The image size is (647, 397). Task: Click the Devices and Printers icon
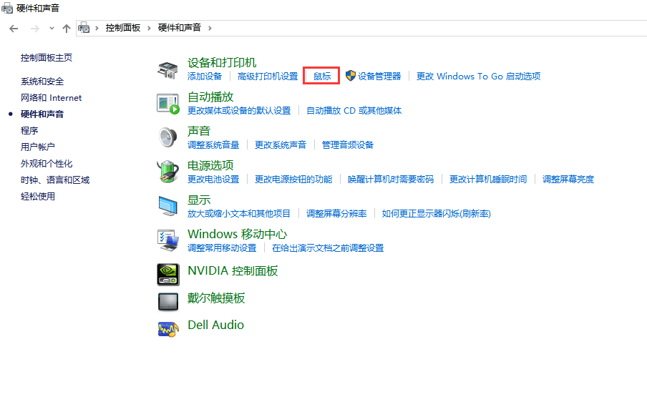167,69
